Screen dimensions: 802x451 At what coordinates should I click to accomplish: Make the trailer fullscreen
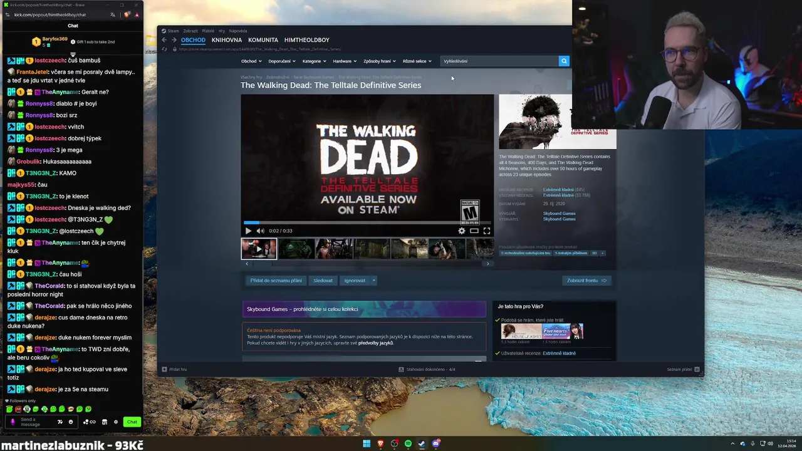487,231
